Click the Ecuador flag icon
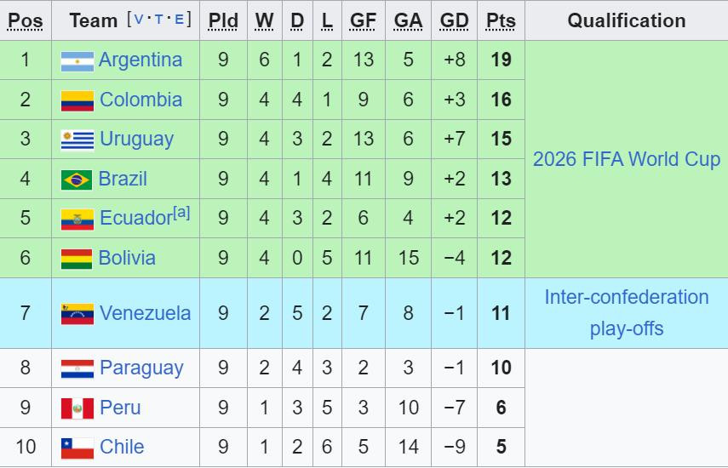This screenshot has width=728, height=468. tap(77, 219)
